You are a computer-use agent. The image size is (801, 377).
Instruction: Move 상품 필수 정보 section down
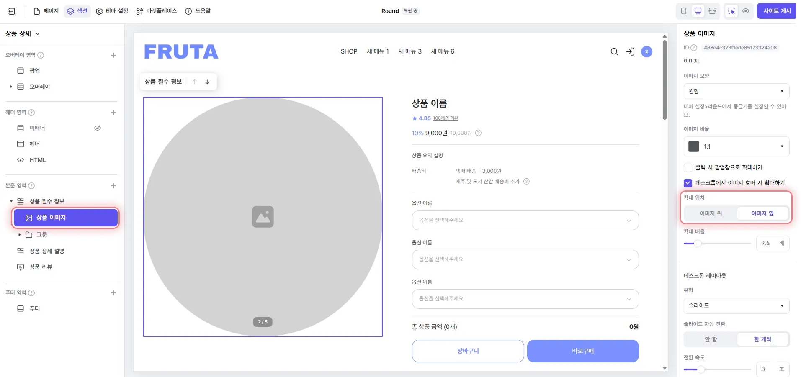207,82
